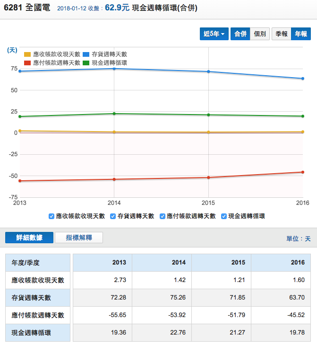
Task: Switch to 個別 individual view
Action: click(x=260, y=34)
